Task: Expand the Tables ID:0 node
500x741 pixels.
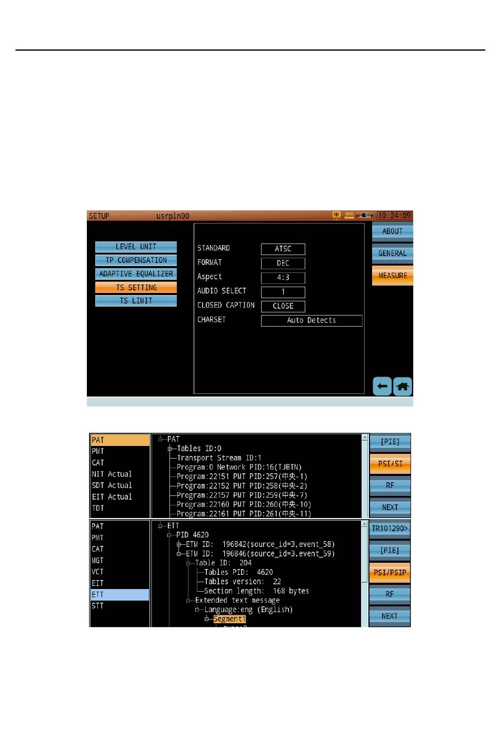Action: pos(170,449)
